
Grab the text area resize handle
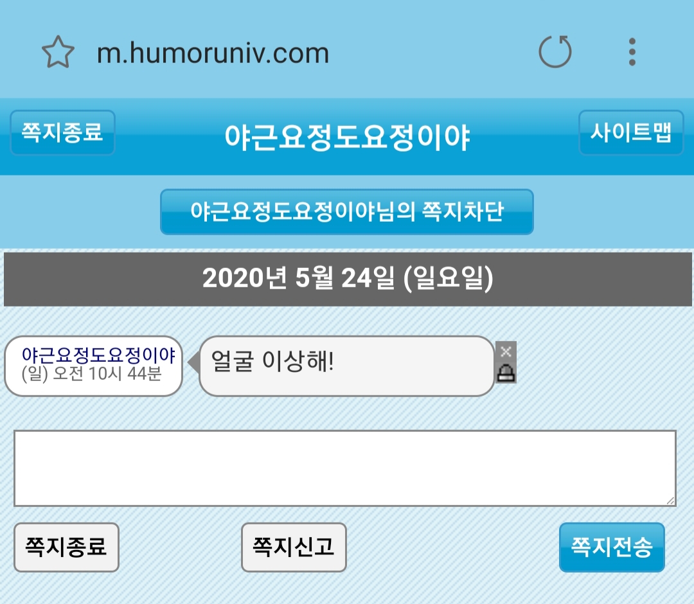670,501
